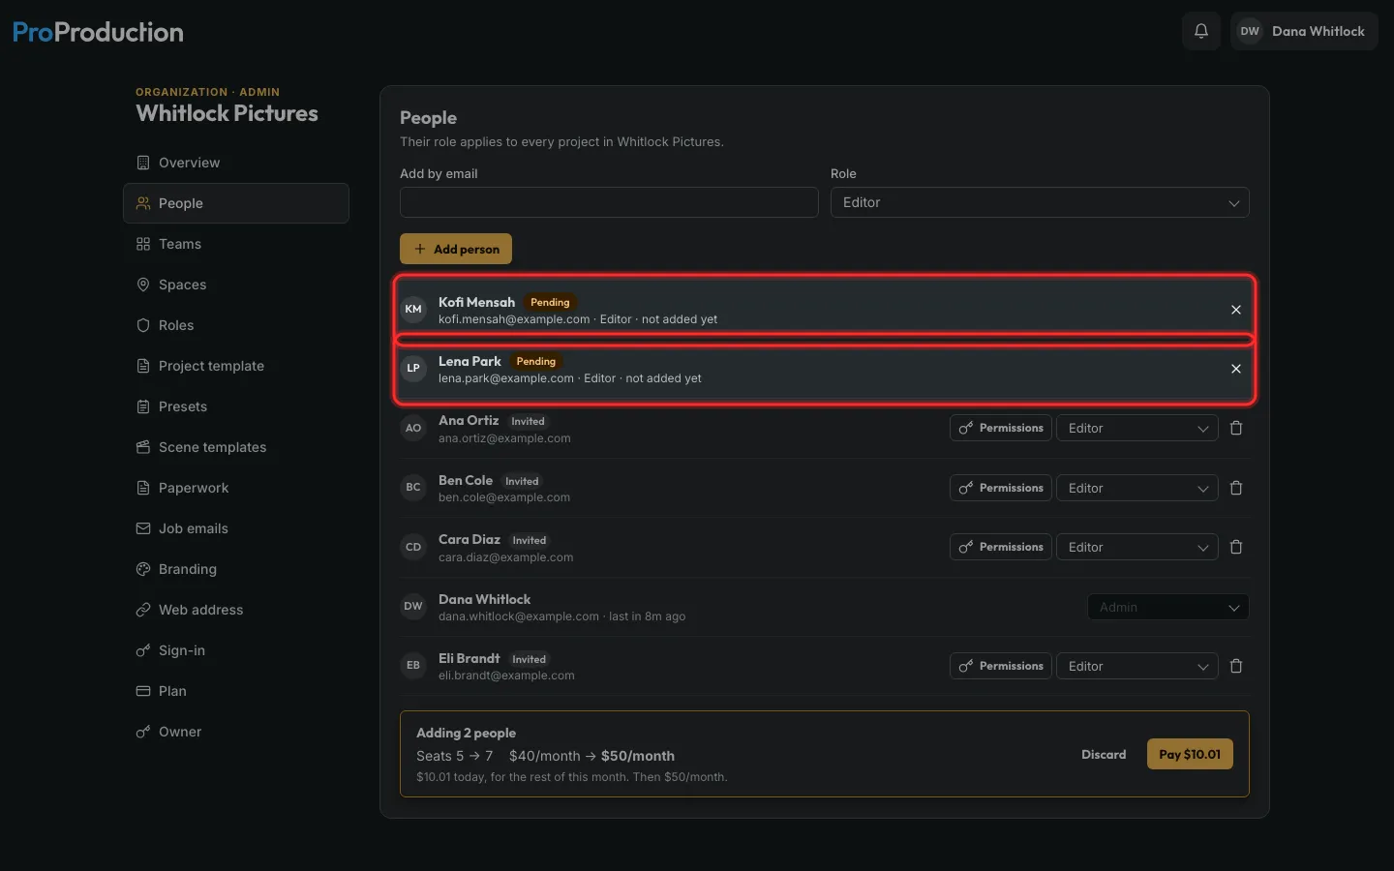Click the KM avatar for Kofi Mensah
The width and height of the screenshot is (1394, 871).
[x=413, y=310]
